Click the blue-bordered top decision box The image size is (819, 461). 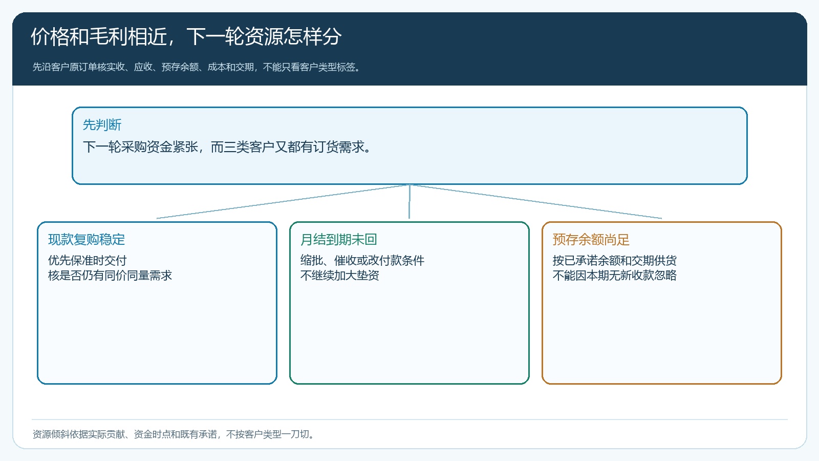click(409, 145)
